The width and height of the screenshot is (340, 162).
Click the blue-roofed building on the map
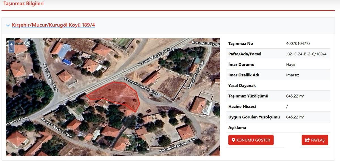coord(66,61)
